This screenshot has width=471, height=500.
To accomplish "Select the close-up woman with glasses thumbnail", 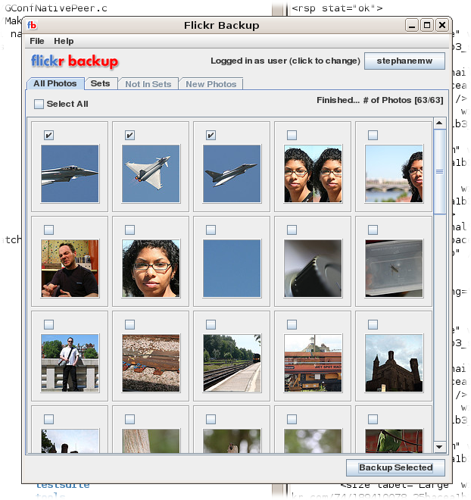I will click(151, 268).
